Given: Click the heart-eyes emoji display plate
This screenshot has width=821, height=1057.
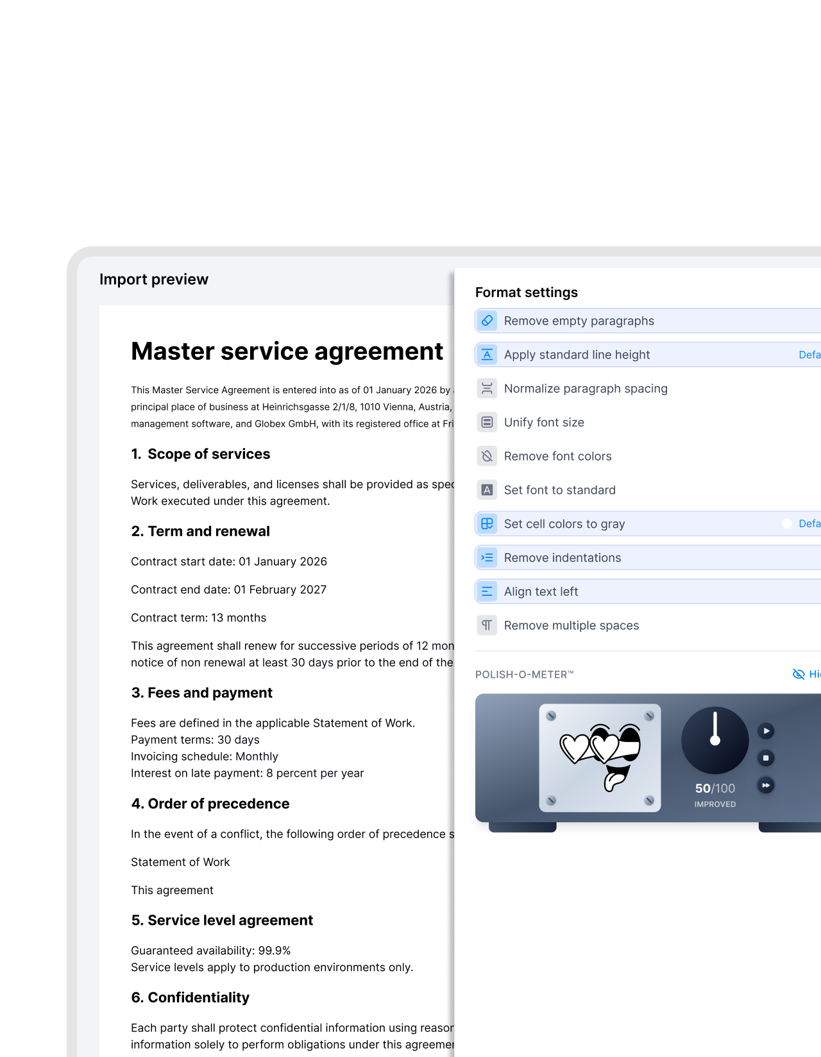Looking at the screenshot, I should (600, 758).
